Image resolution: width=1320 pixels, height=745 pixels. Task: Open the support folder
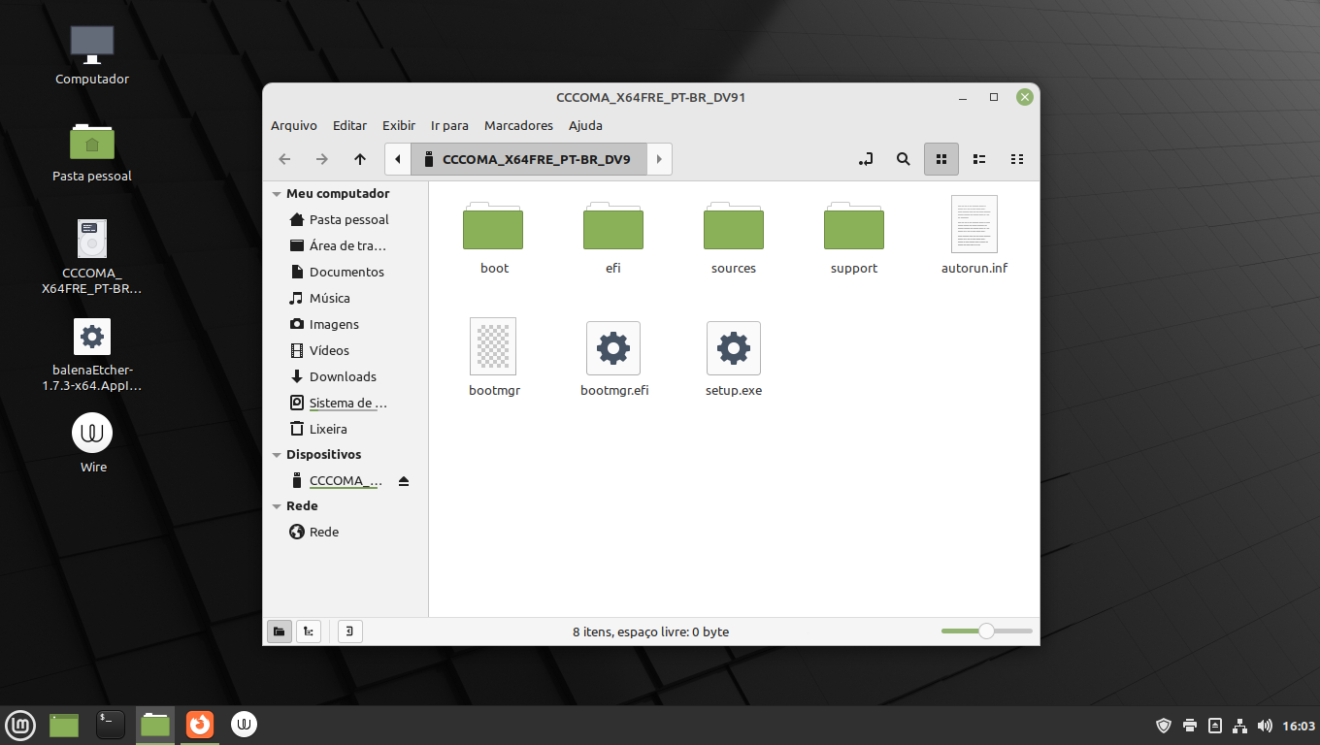854,226
